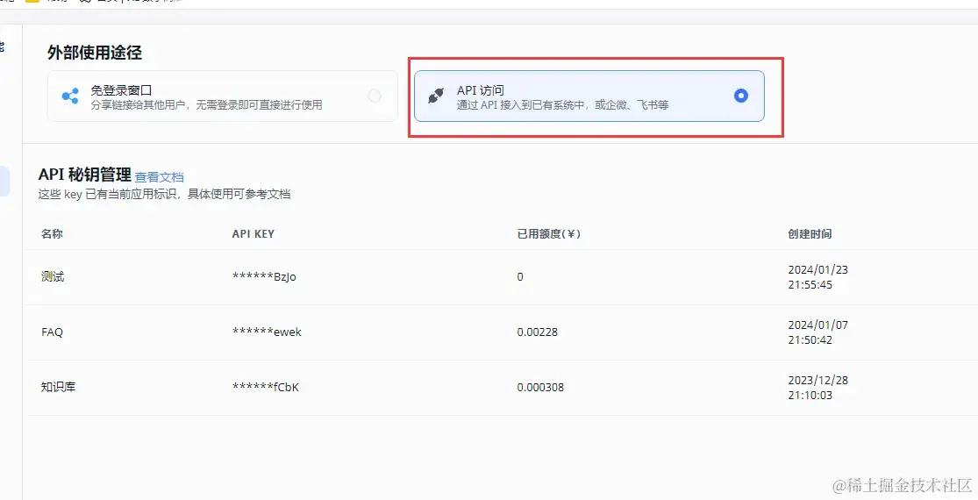Click the used quota value 0.00228
Viewport: 978px width, 500px height.
[x=537, y=332]
